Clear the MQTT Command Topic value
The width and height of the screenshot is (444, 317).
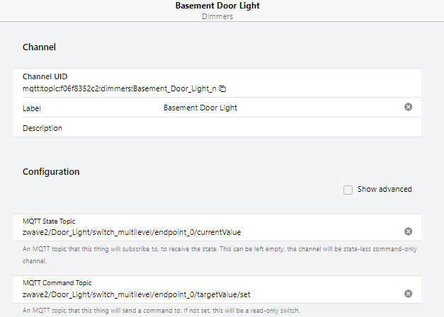[x=408, y=294]
